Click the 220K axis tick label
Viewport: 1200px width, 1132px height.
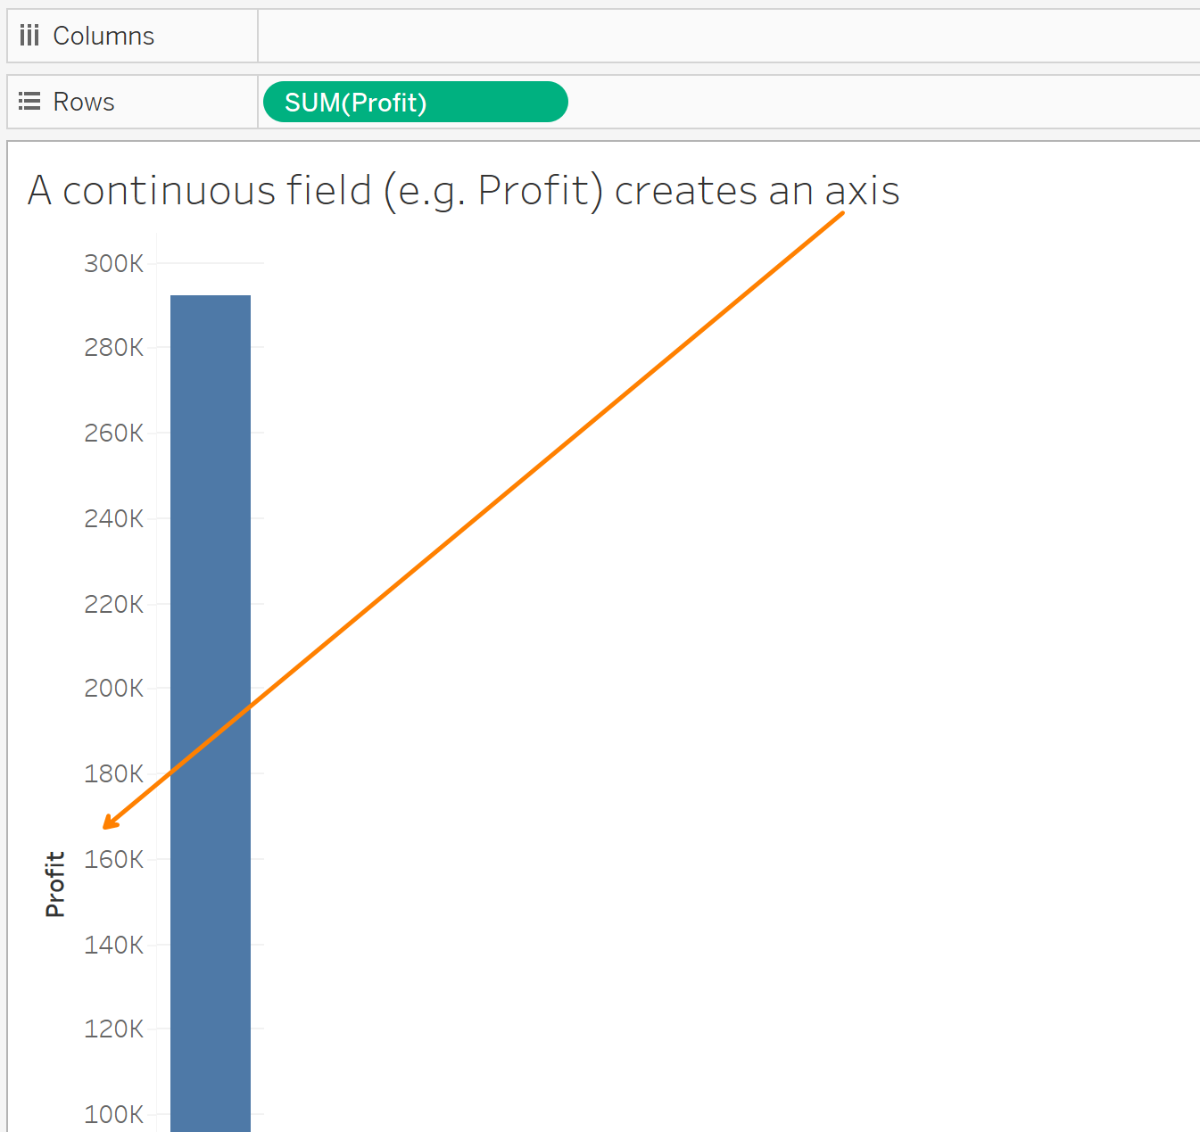pos(113,605)
